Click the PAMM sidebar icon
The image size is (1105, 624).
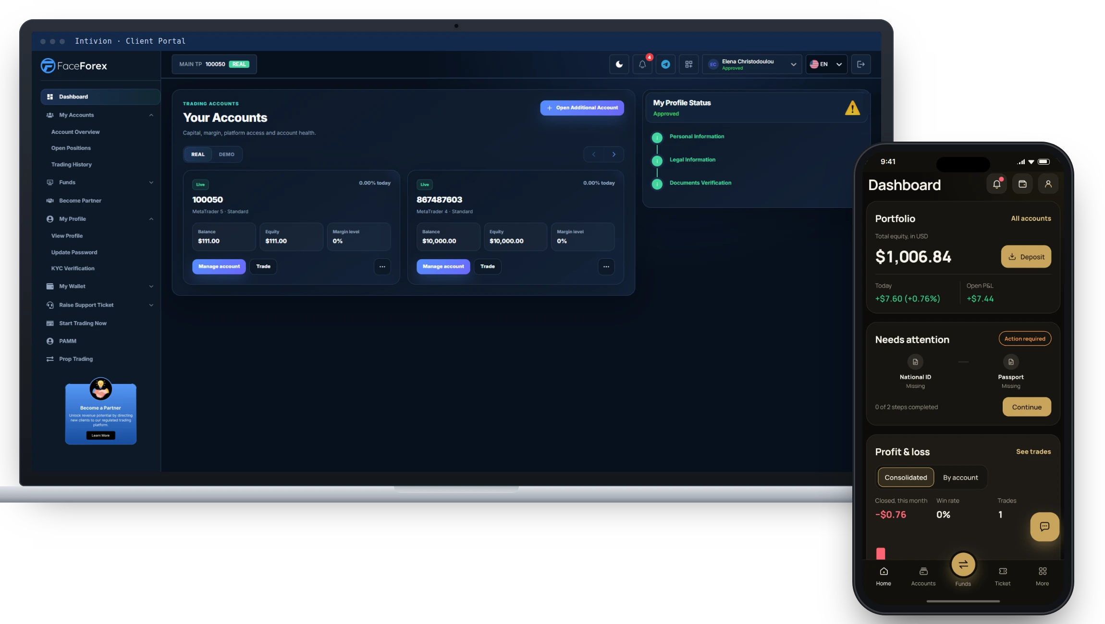coord(50,341)
